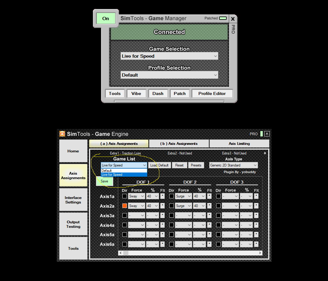Click the SimTools Game Engine logo icon
This screenshot has height=281, width=328.
[62, 134]
